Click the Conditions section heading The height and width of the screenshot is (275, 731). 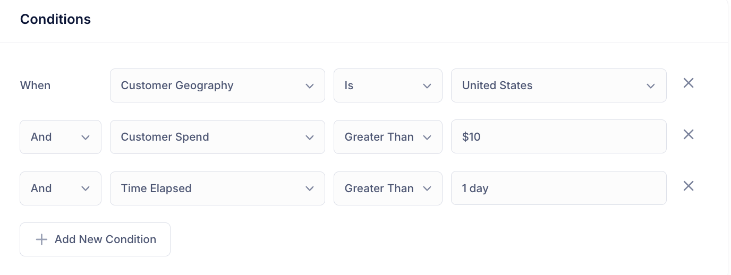(55, 20)
